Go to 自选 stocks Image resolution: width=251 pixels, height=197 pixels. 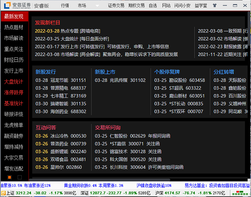click(153, 5)
